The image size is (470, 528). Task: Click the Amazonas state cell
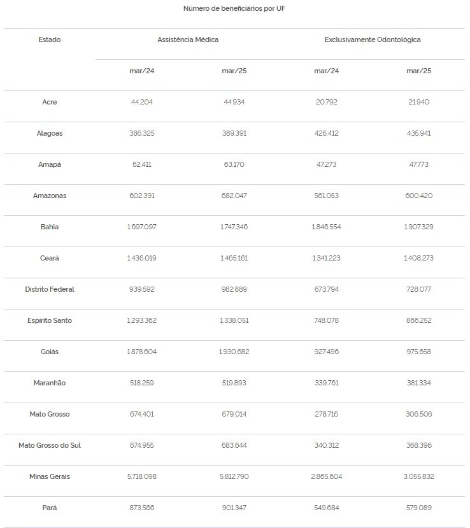[x=50, y=196]
